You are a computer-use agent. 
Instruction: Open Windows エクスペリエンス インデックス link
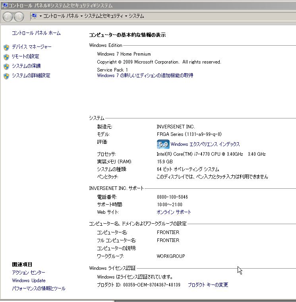point(205,144)
